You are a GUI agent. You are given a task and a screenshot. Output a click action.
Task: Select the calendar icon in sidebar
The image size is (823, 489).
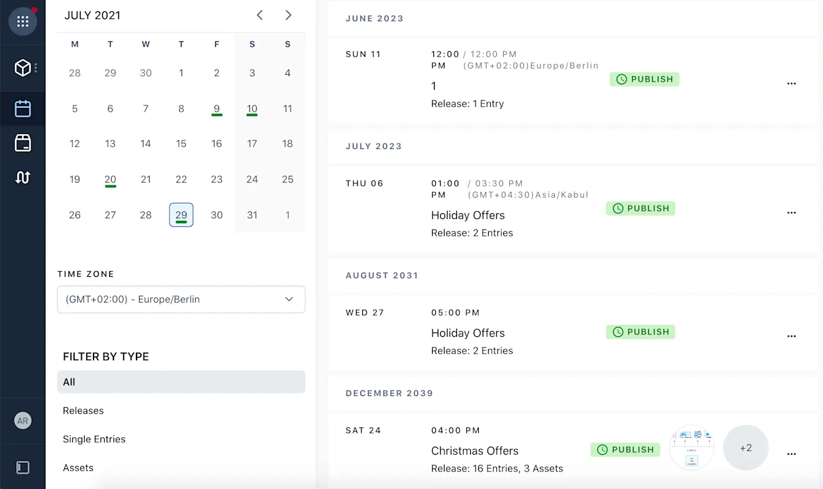tap(23, 109)
